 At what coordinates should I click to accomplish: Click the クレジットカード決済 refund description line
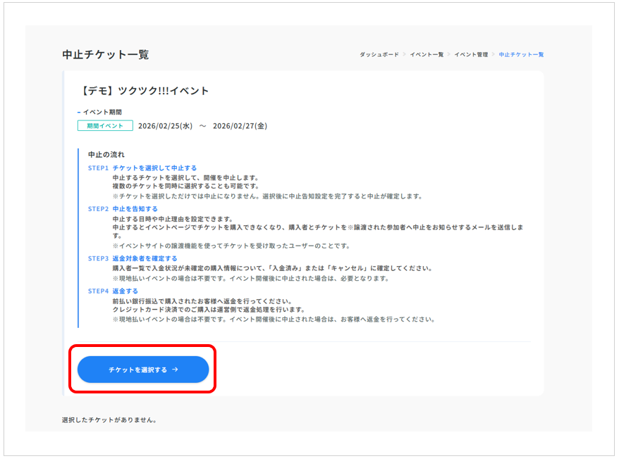(208, 310)
